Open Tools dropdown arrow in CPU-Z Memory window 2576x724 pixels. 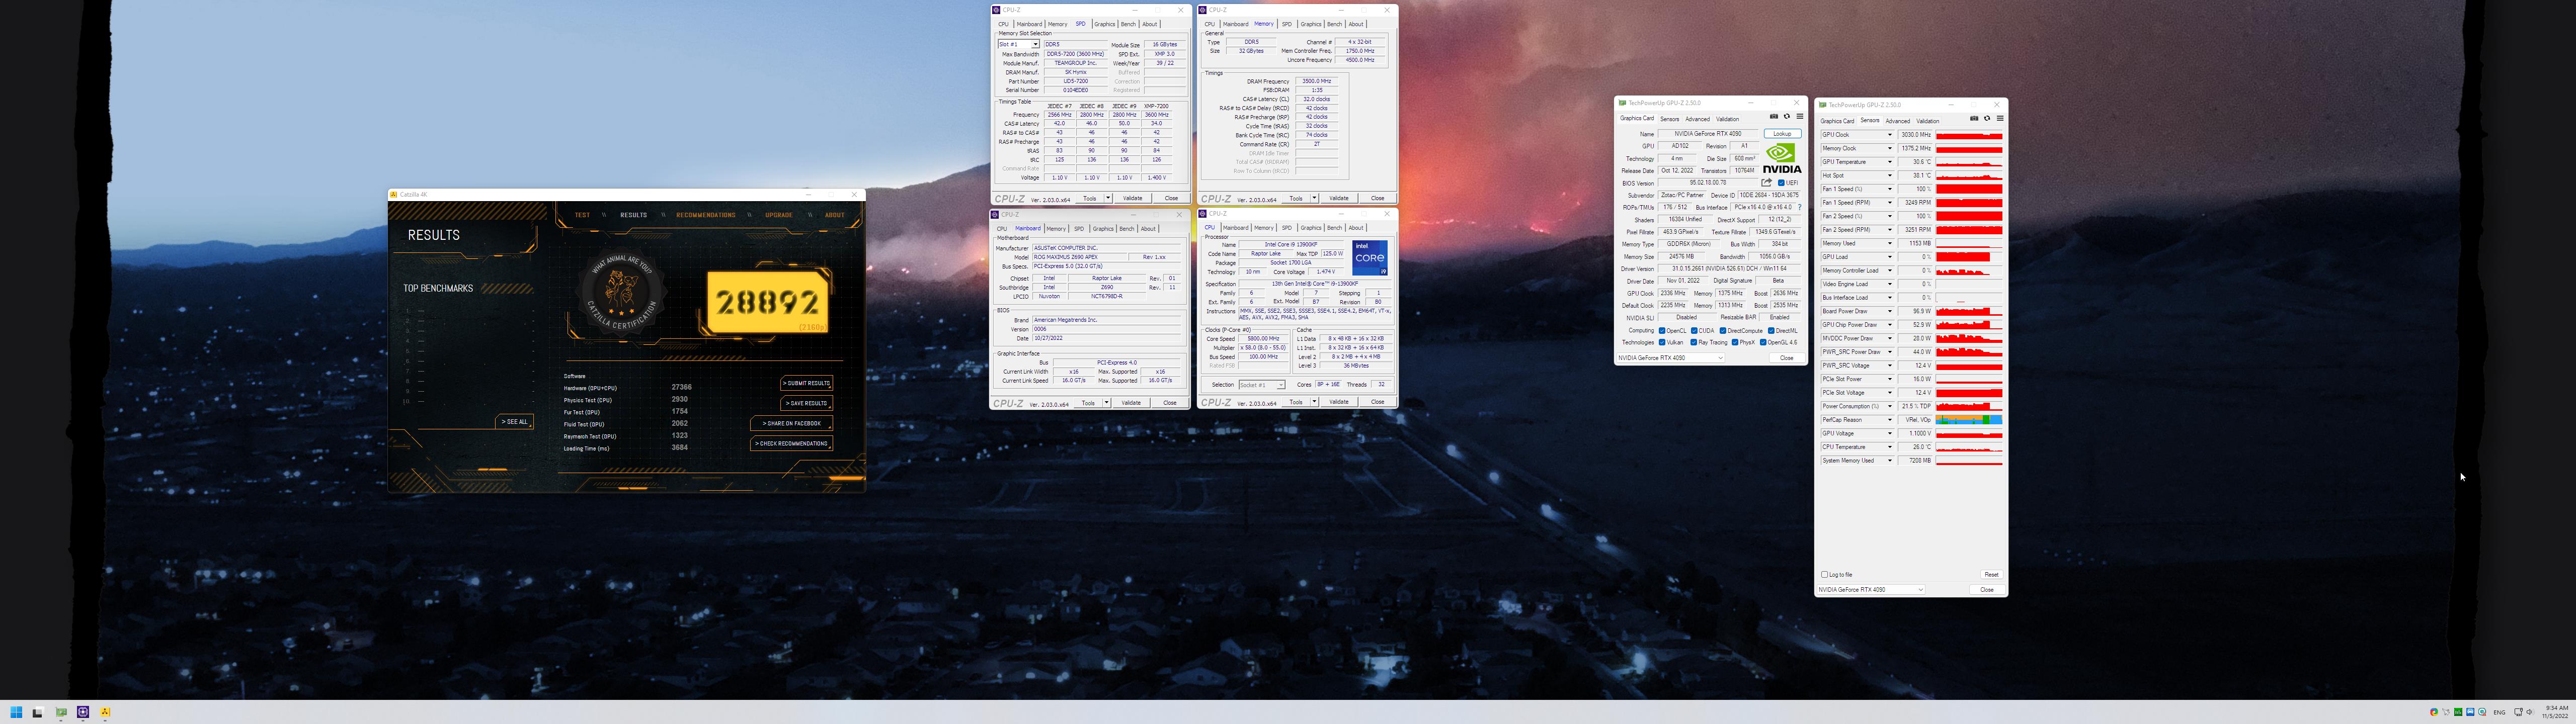point(1314,198)
